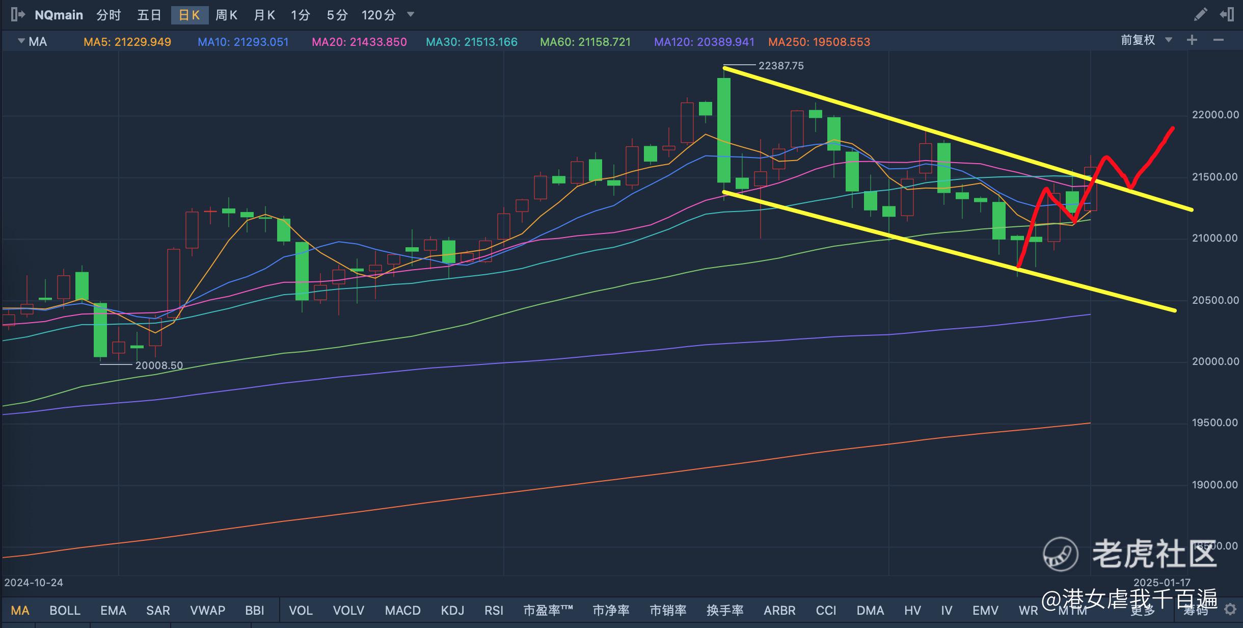Toggle the VWAP indicator
1243x628 pixels.
coord(207,610)
